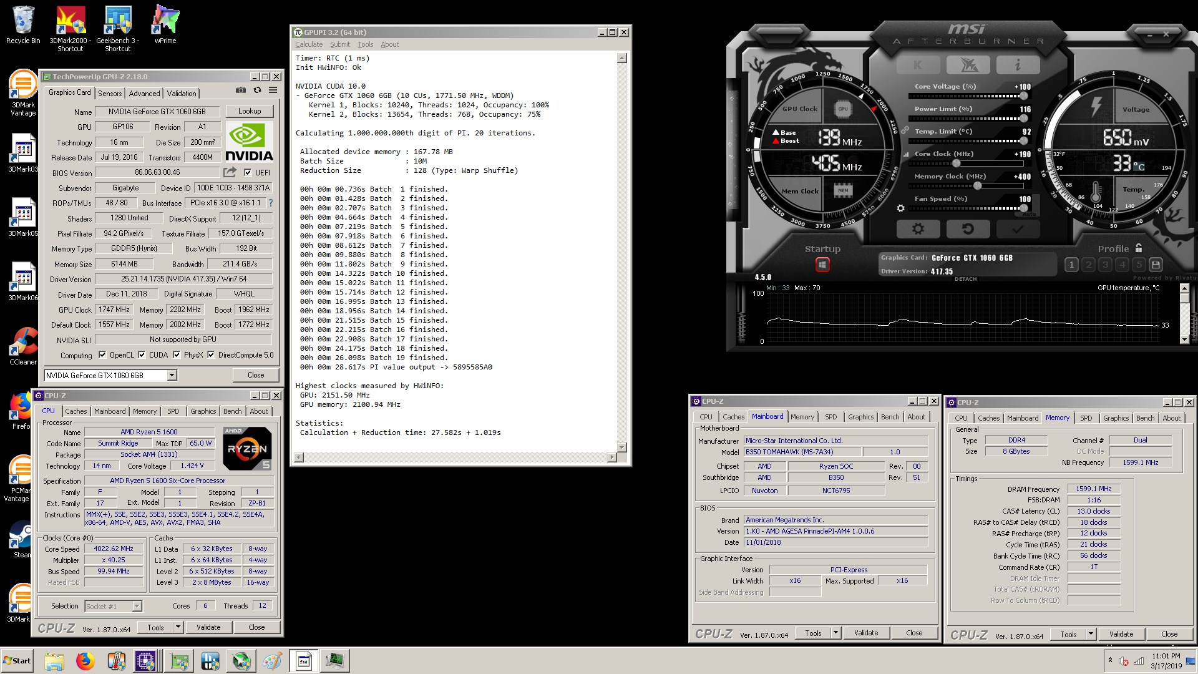The image size is (1198, 674).
Task: Open Afterburner settings gear button
Action: tap(918, 229)
